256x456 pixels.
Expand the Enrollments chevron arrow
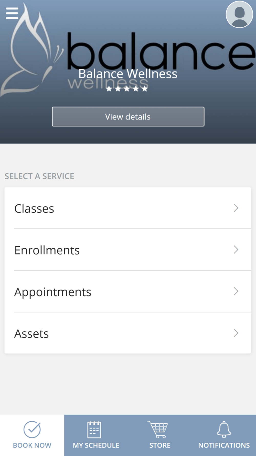236,250
